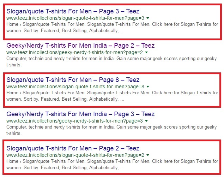Select the green URL ending in slogan-quote-t-shirts-for-men?page=8

coord(75,87)
